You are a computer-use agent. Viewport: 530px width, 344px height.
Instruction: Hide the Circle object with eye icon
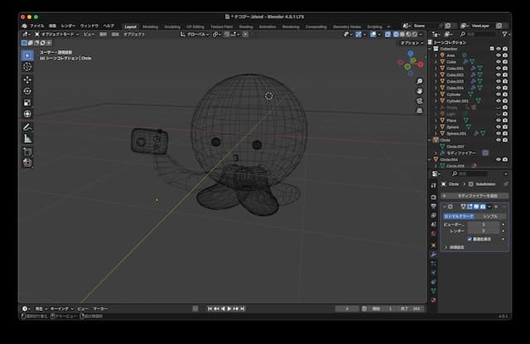click(499, 140)
